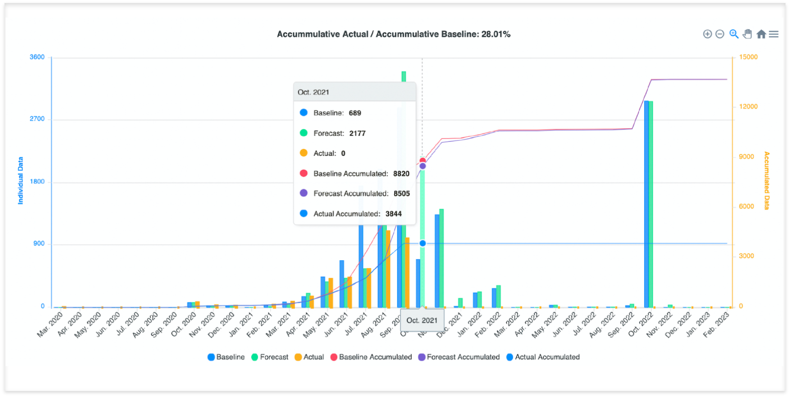Toggle Actual series in the bottom legend
The image size is (790, 397).
pos(309,357)
